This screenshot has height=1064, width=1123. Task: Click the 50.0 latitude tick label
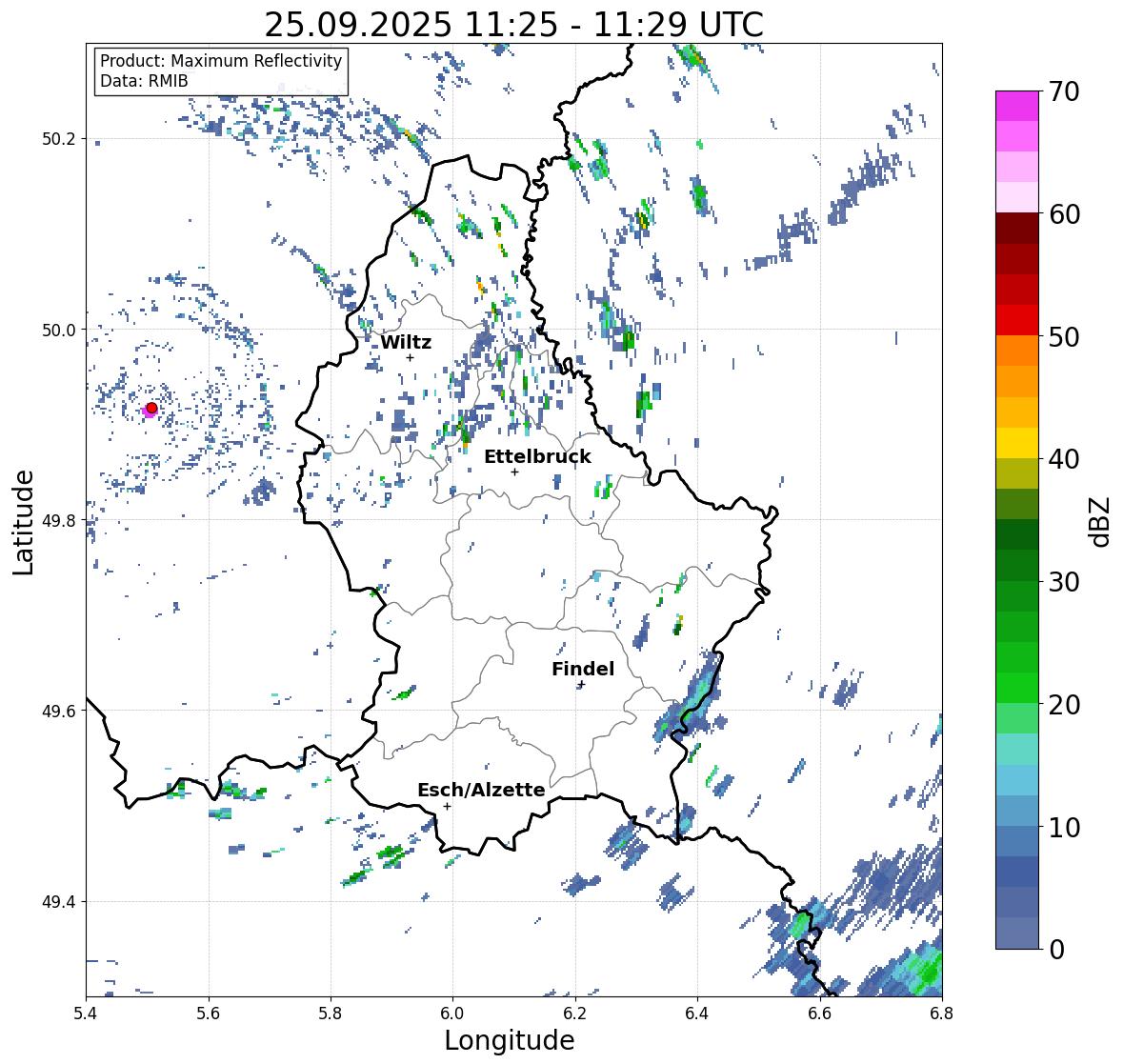point(59,331)
